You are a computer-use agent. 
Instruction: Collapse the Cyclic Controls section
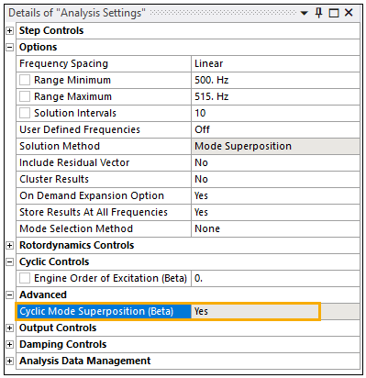point(10,261)
